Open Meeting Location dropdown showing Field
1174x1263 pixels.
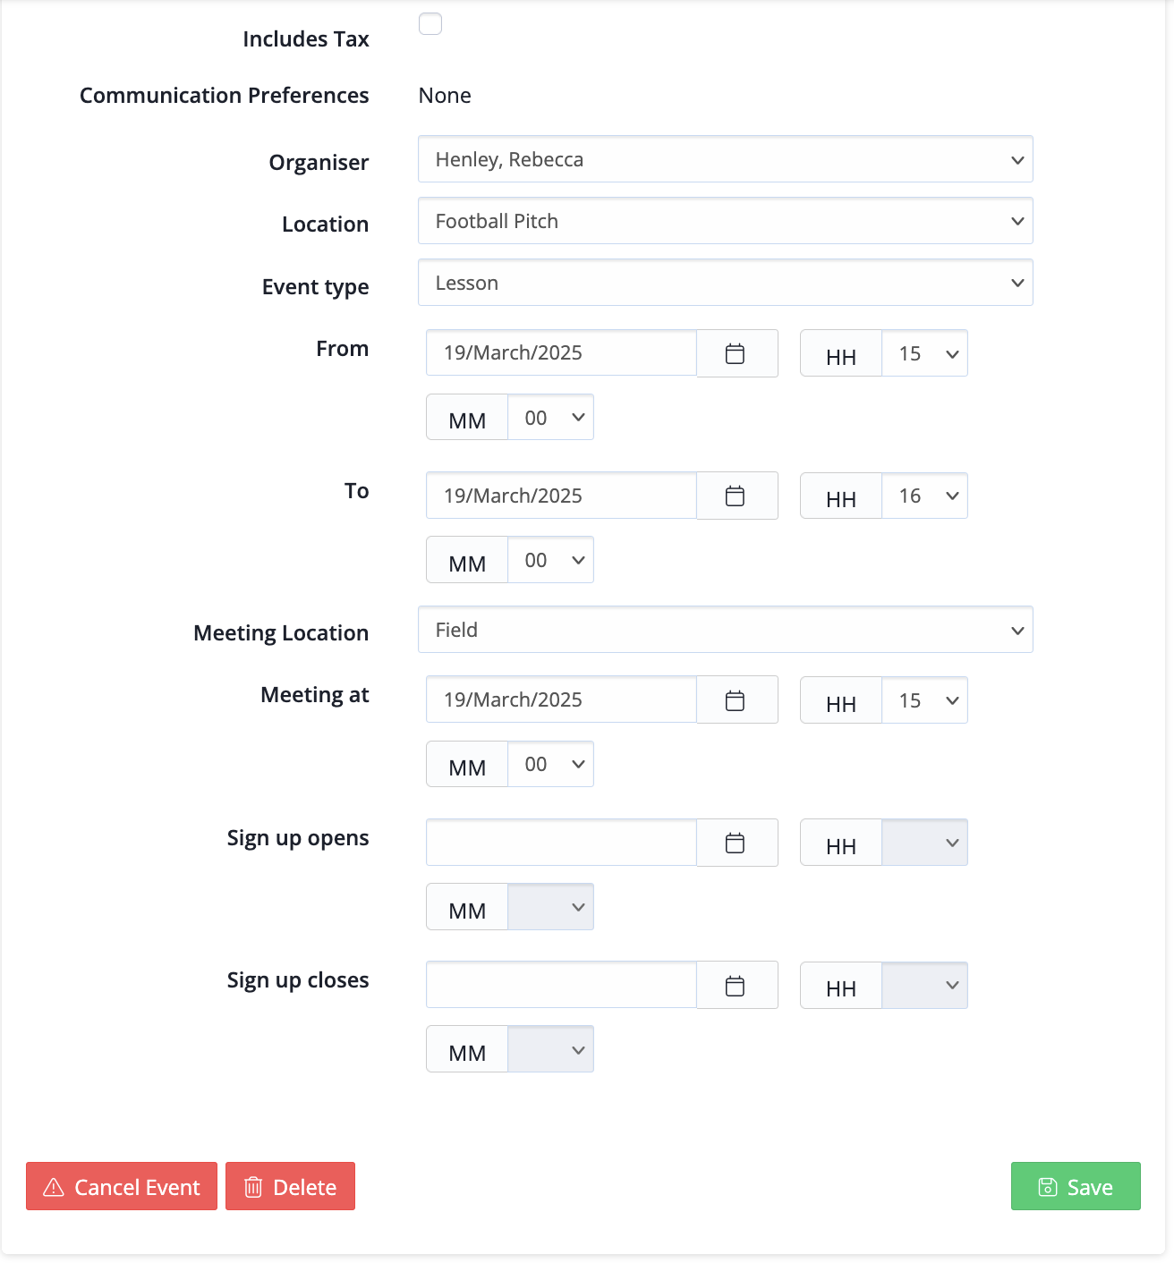(x=726, y=630)
